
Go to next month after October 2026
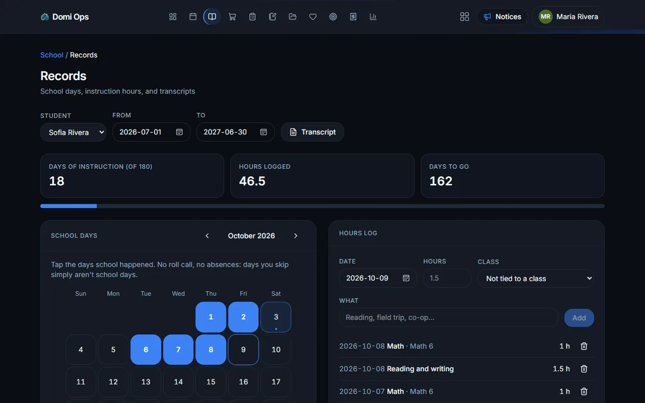coord(296,236)
